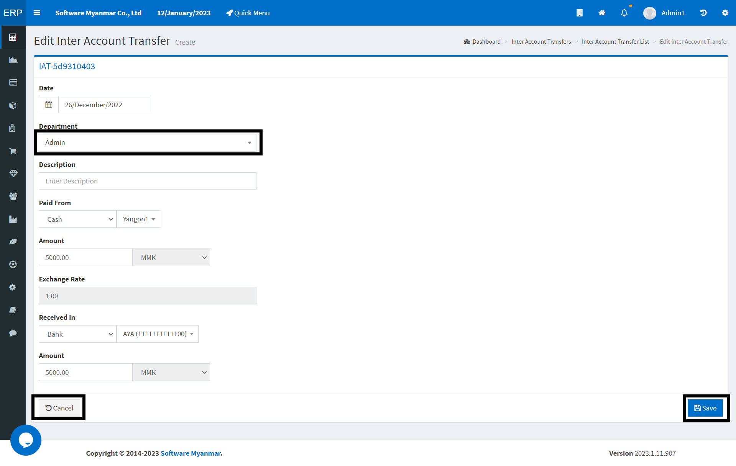This screenshot has width=736, height=466.
Task: Click the IAT-5d9310403 transfer ID
Action: tap(67, 66)
